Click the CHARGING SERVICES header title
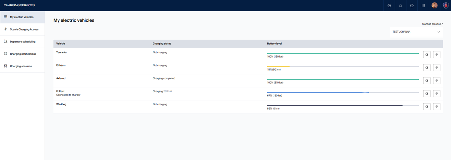Viewport: 451px width, 160px height. click(x=19, y=5)
